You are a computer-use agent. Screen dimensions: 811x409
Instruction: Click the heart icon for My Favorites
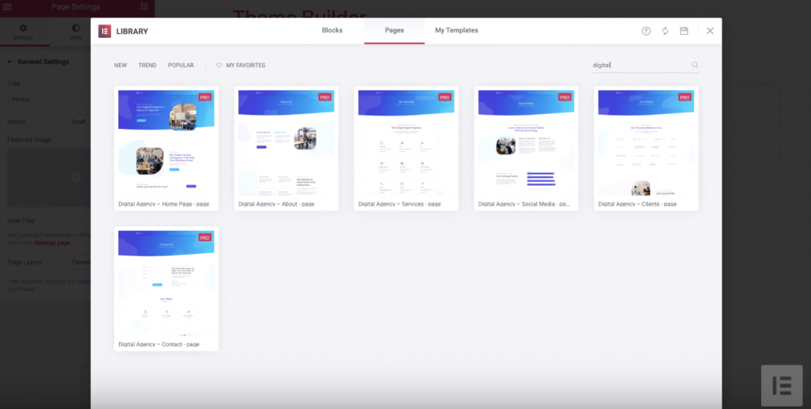point(219,66)
